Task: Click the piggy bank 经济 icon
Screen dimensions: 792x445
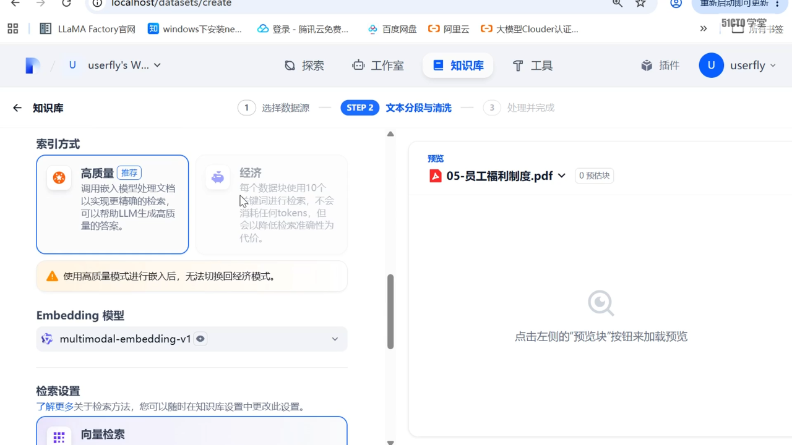Action: pyautogui.click(x=218, y=178)
